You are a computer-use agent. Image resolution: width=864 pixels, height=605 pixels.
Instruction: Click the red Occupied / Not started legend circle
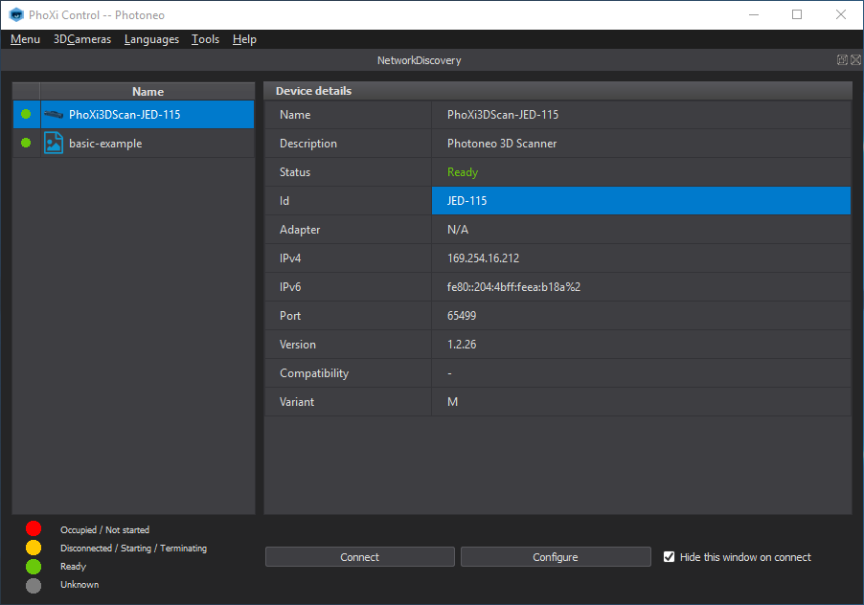(x=34, y=528)
